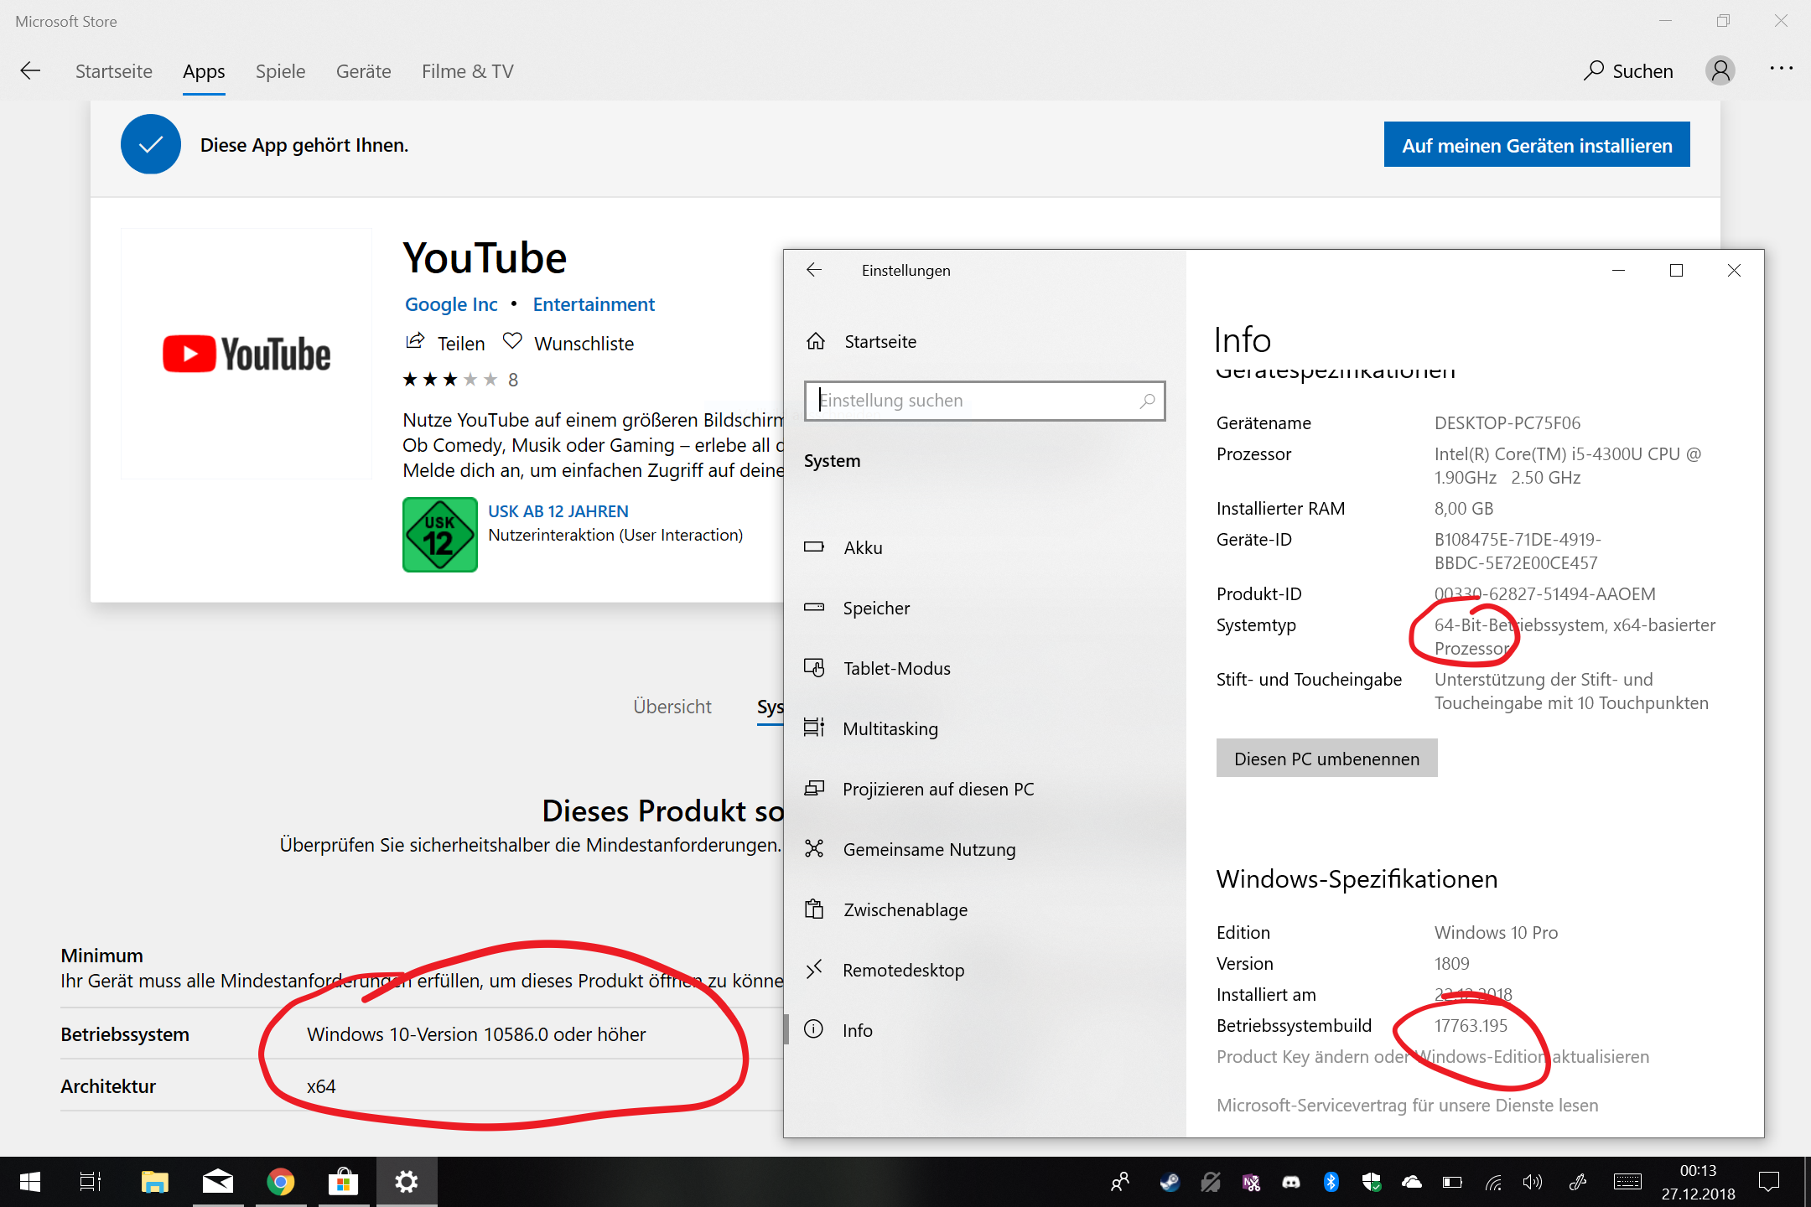
Task: Open File Explorer from taskbar
Action: tap(155, 1182)
